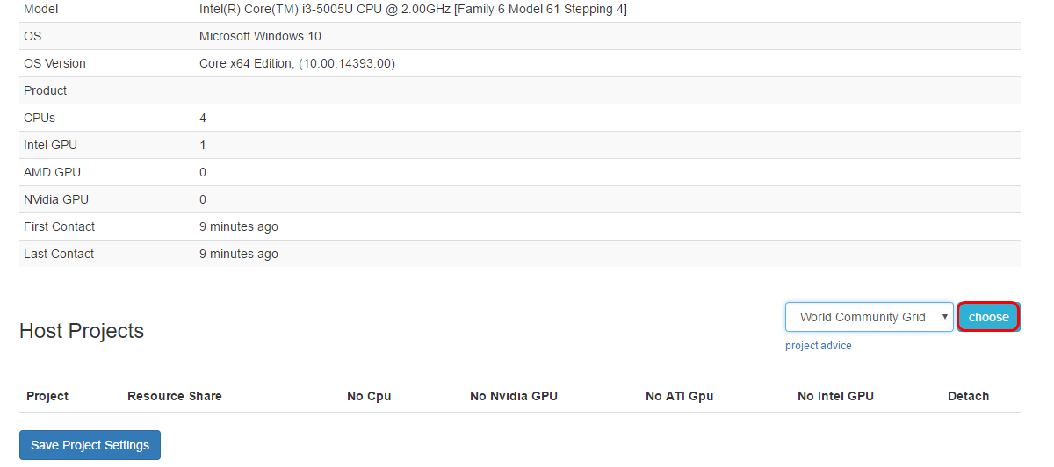The width and height of the screenshot is (1054, 467).
Task: Click the No Nvidia GPU column header
Action: pos(514,396)
